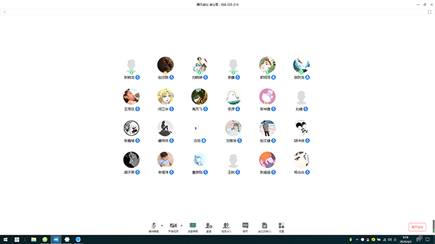Open the share screen option

point(193,228)
